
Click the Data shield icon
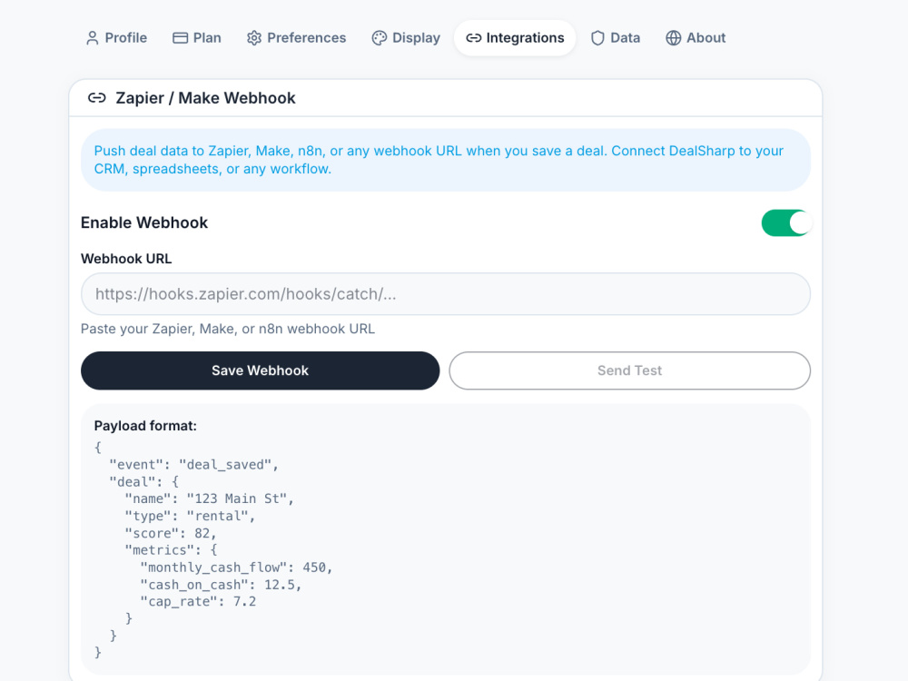[x=597, y=38]
